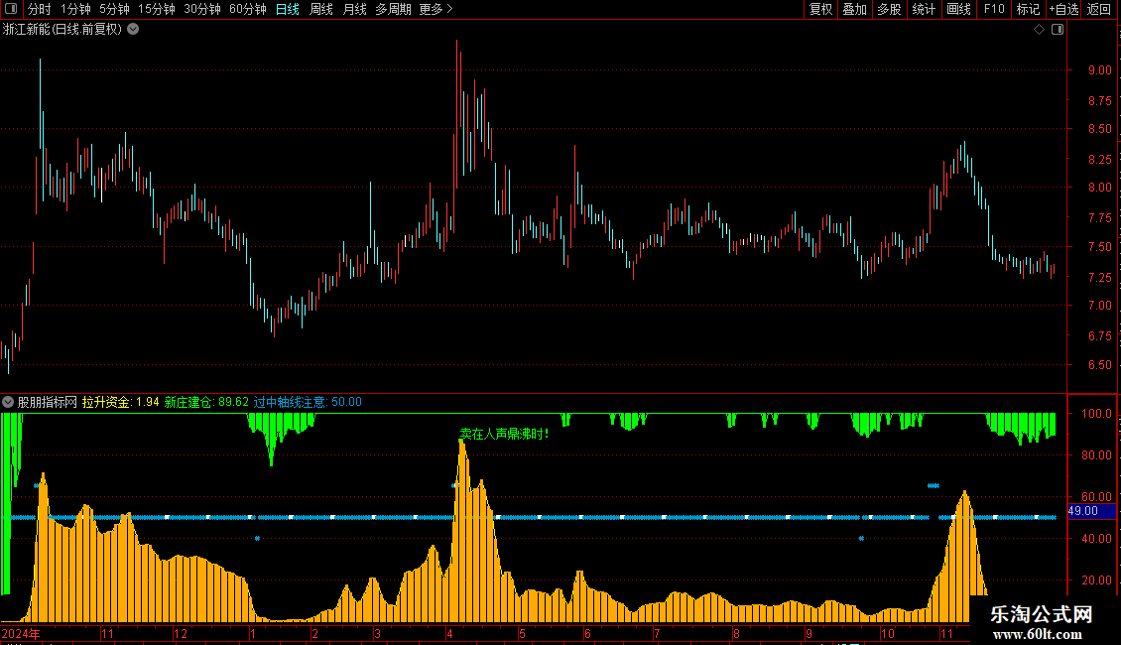Click the 9.00 price axis label
Screen dimensions: 1121x645
click(1099, 70)
